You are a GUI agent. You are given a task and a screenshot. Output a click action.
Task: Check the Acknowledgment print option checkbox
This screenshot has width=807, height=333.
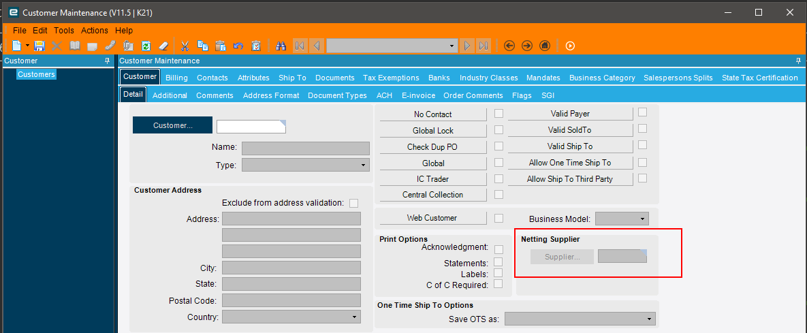(499, 249)
